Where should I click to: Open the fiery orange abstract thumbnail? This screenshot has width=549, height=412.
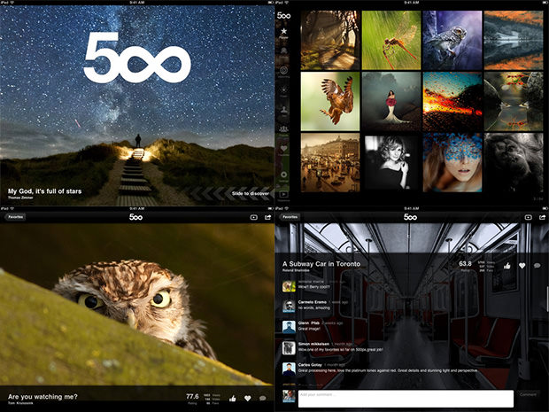pyautogui.click(x=452, y=101)
